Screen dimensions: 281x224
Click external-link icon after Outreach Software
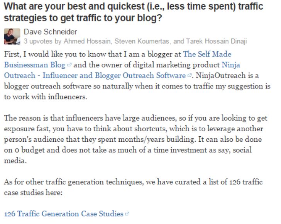click(190, 76)
